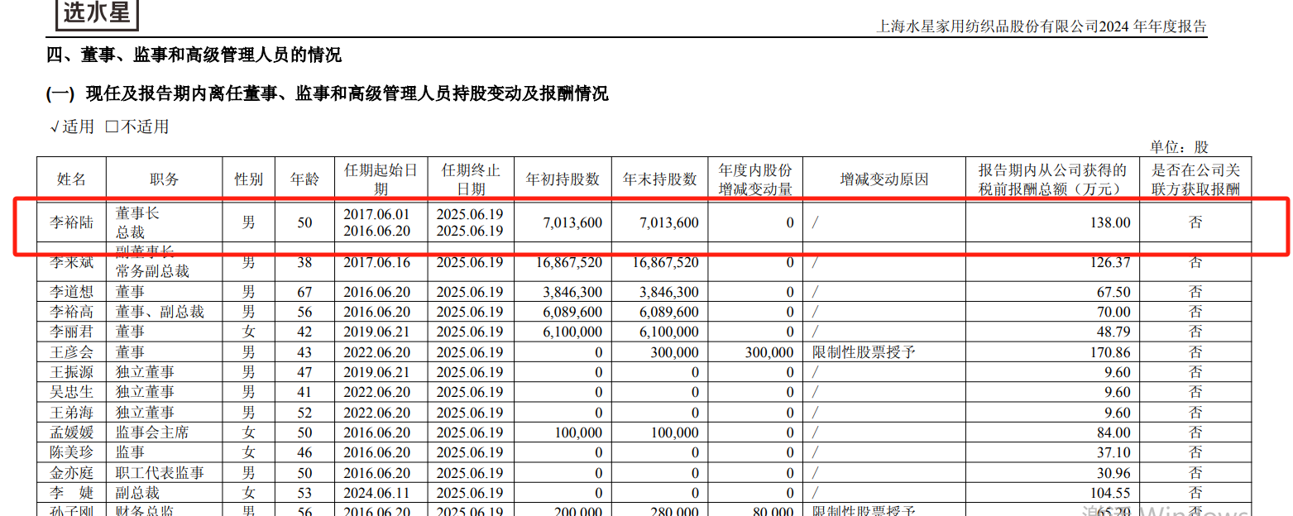Click 王彦会's reason cell 限制性股票授予
Viewport: 1293px width, 516px height.
(864, 352)
